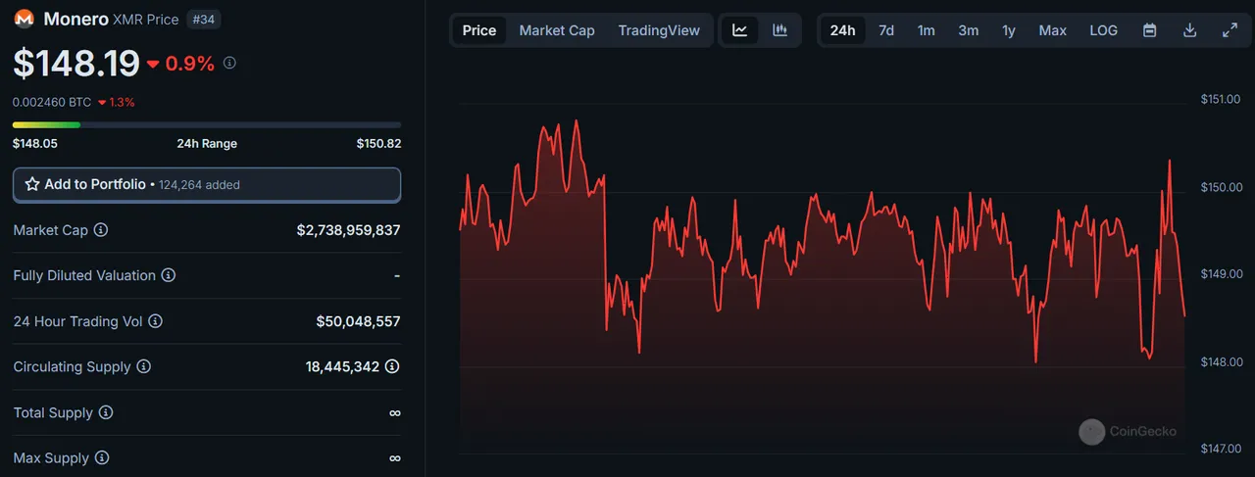The width and height of the screenshot is (1255, 477).
Task: Open info icon beside Circulating Supply label
Action: 143,367
